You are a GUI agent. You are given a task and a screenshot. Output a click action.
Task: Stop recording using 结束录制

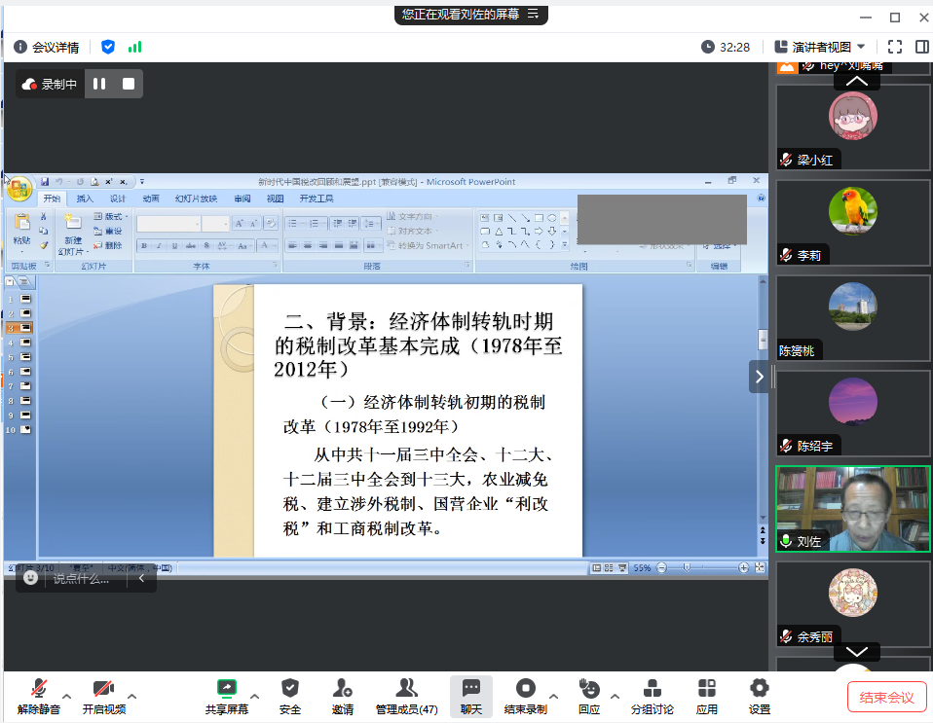[x=526, y=696]
